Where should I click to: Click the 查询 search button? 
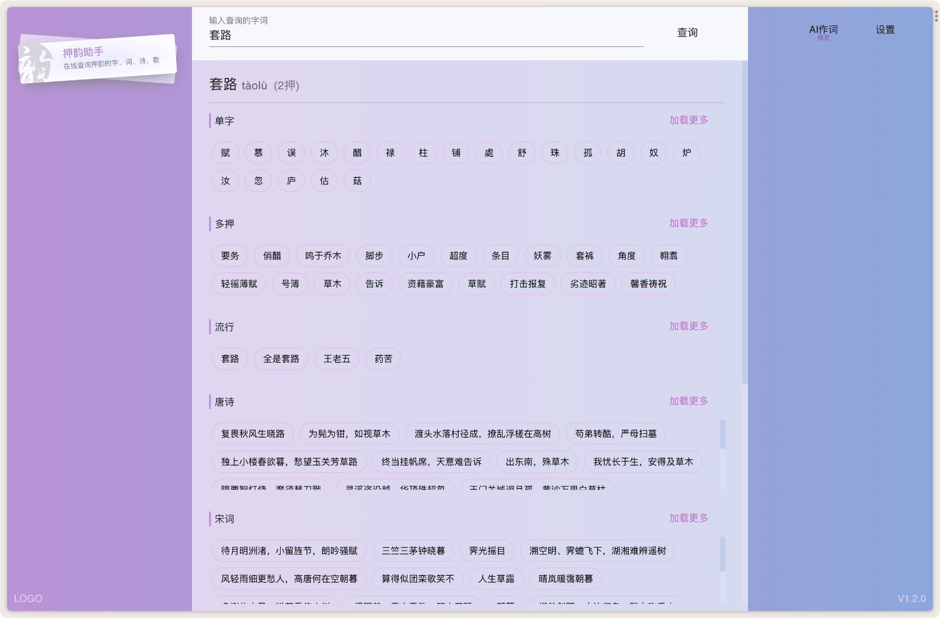click(687, 33)
